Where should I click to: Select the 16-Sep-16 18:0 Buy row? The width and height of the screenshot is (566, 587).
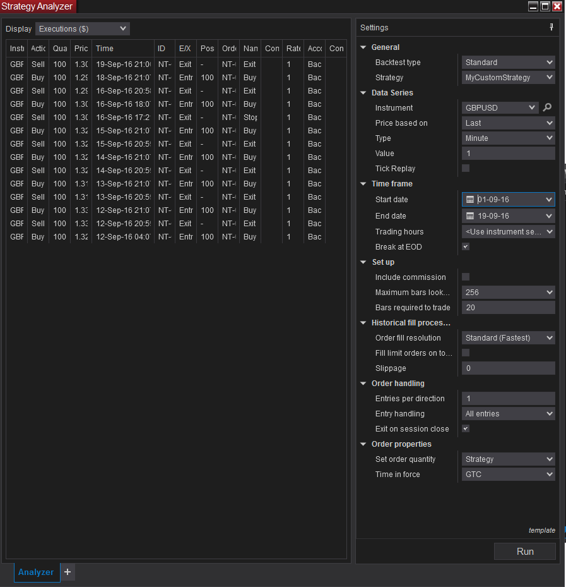[x=177, y=104]
